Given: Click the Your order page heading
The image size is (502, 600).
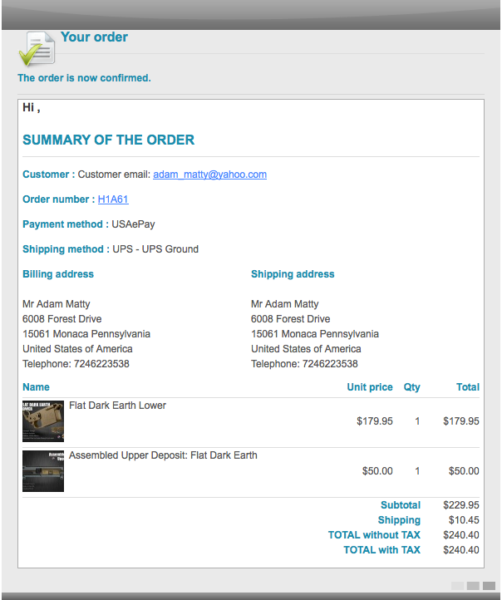Looking at the screenshot, I should [x=94, y=37].
